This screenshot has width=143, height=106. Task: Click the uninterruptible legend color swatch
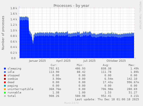[5, 89]
